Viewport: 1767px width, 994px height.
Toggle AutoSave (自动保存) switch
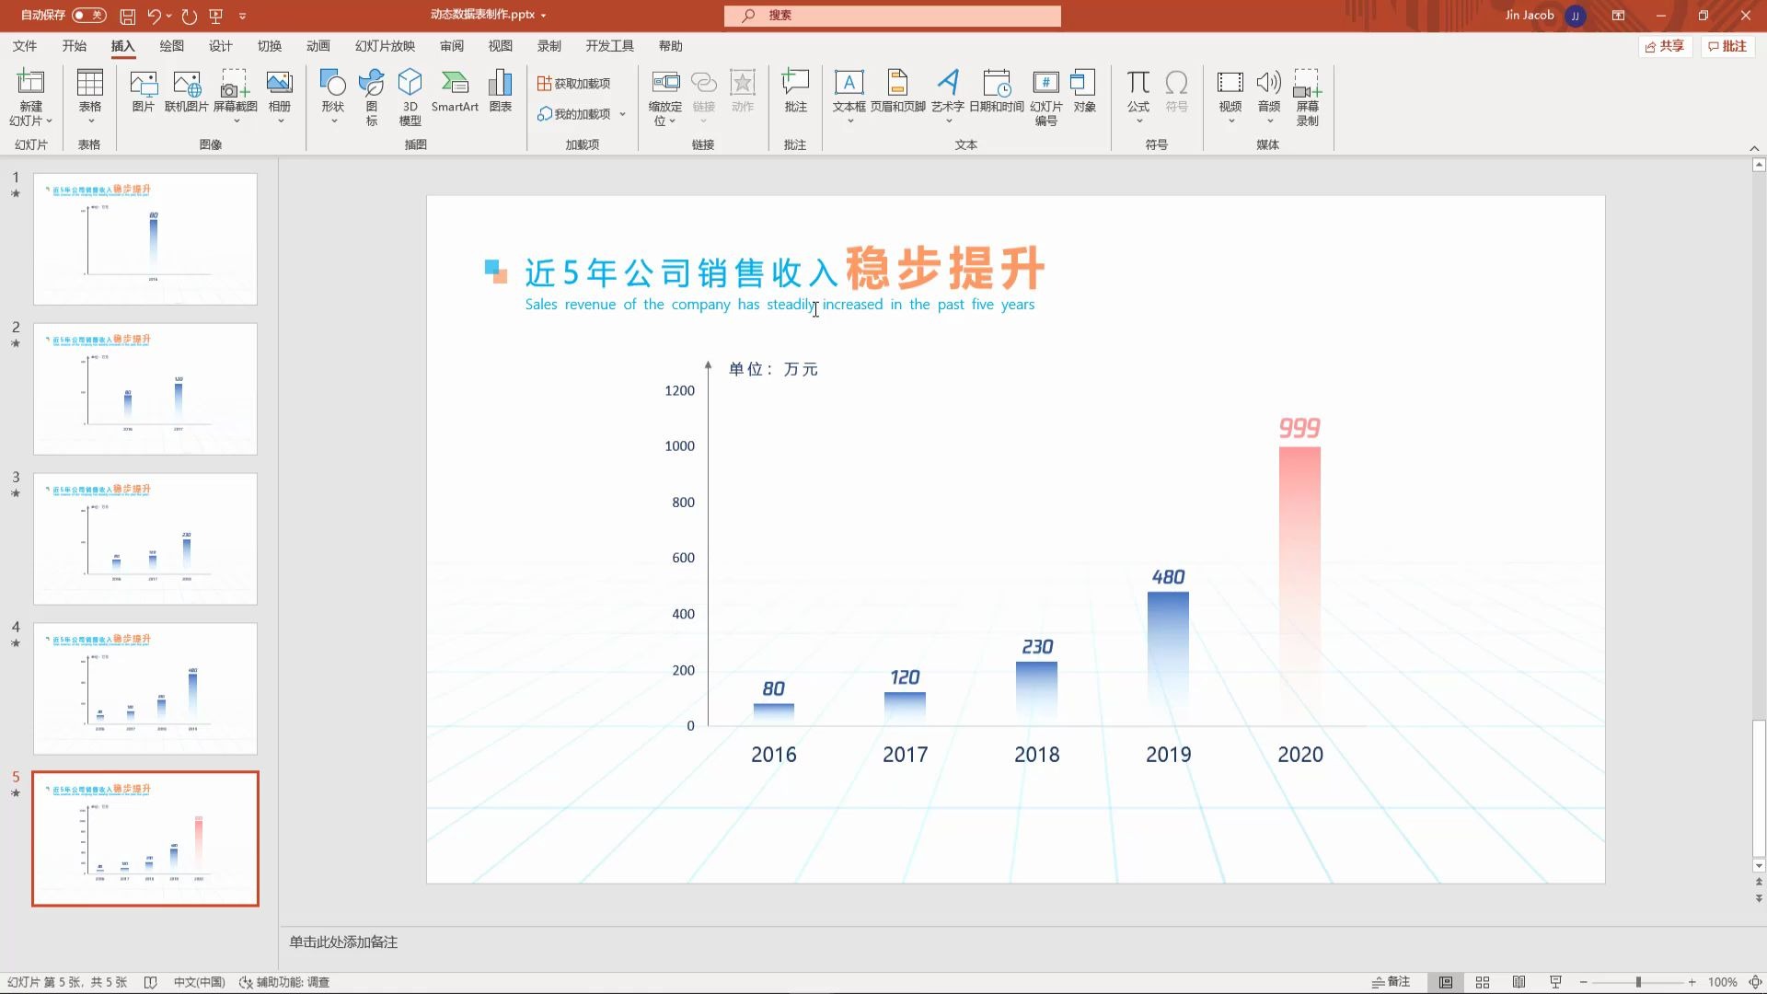coord(89,16)
